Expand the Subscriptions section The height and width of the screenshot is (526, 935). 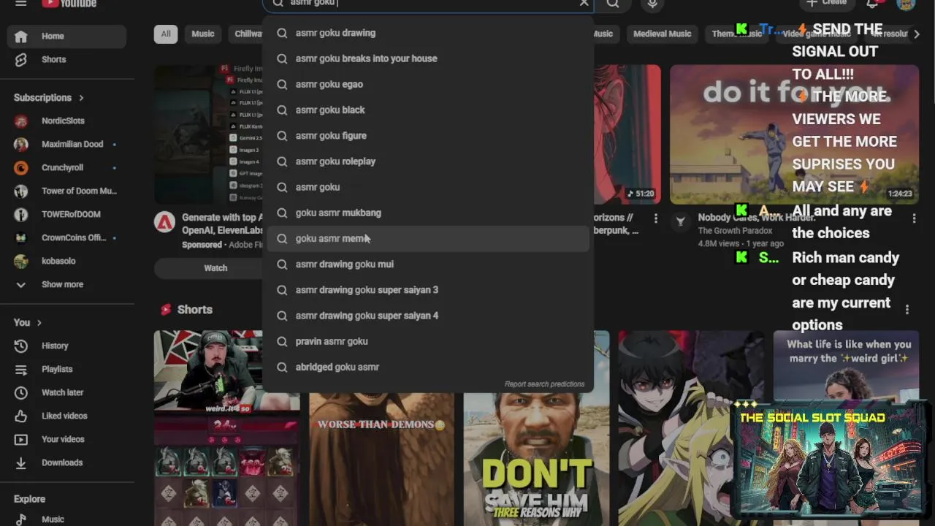point(49,97)
